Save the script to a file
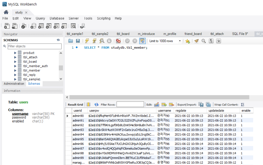Viewport: 263px width, 165px height. pyautogui.click(x=78, y=41)
